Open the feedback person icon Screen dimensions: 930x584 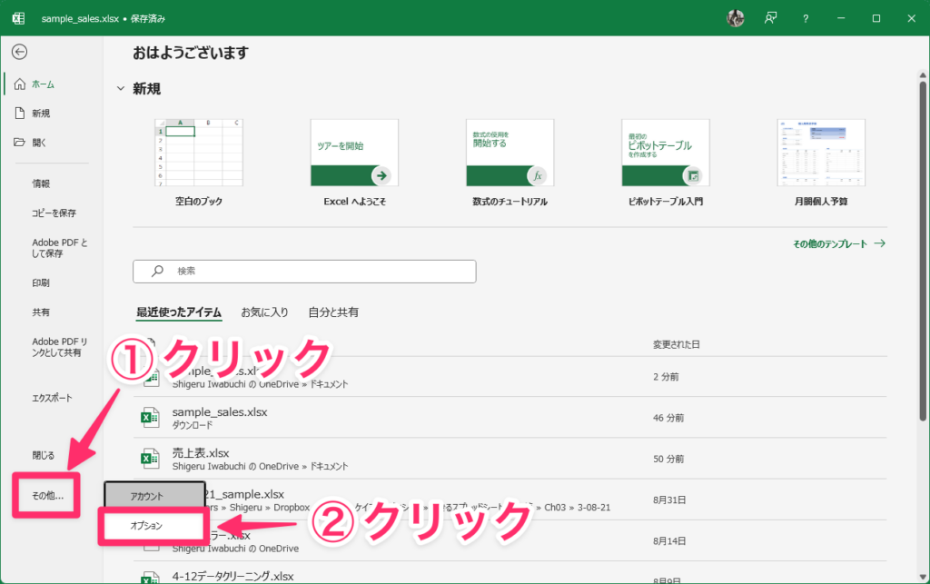[x=771, y=18]
